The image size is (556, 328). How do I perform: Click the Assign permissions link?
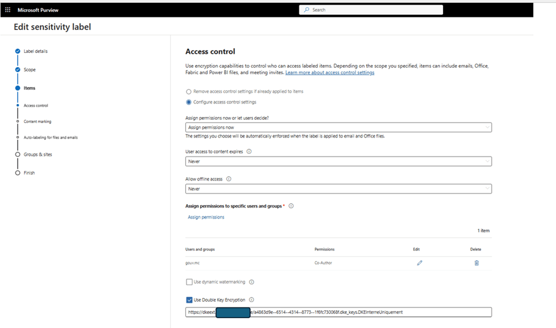206,217
